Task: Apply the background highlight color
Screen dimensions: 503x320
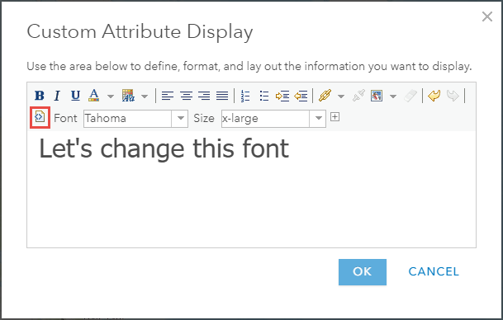Action: 128,96
